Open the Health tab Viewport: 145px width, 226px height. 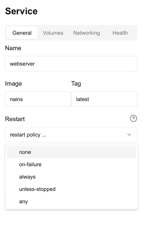tap(120, 33)
